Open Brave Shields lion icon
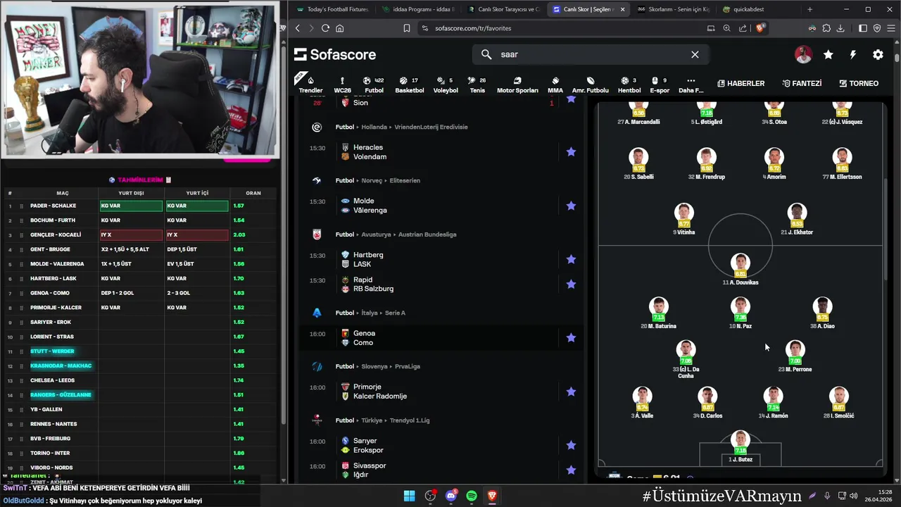 coord(760,28)
